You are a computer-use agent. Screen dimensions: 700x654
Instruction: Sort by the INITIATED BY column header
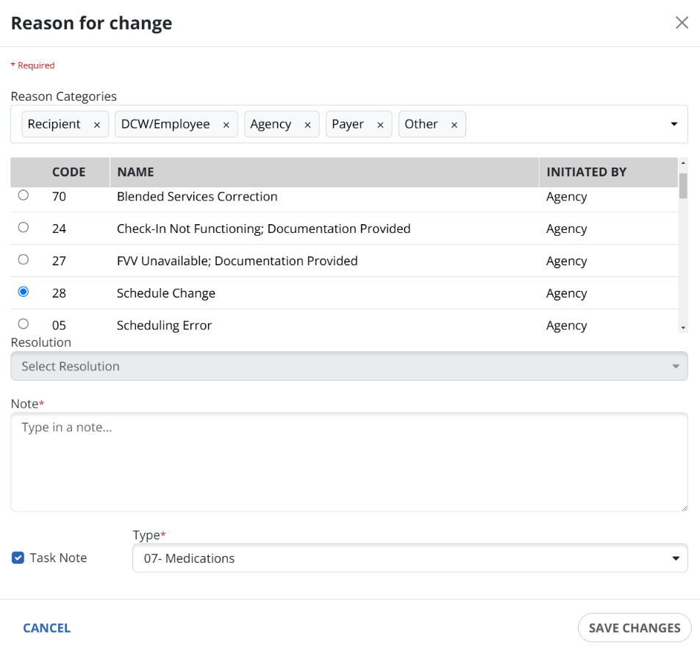point(586,172)
